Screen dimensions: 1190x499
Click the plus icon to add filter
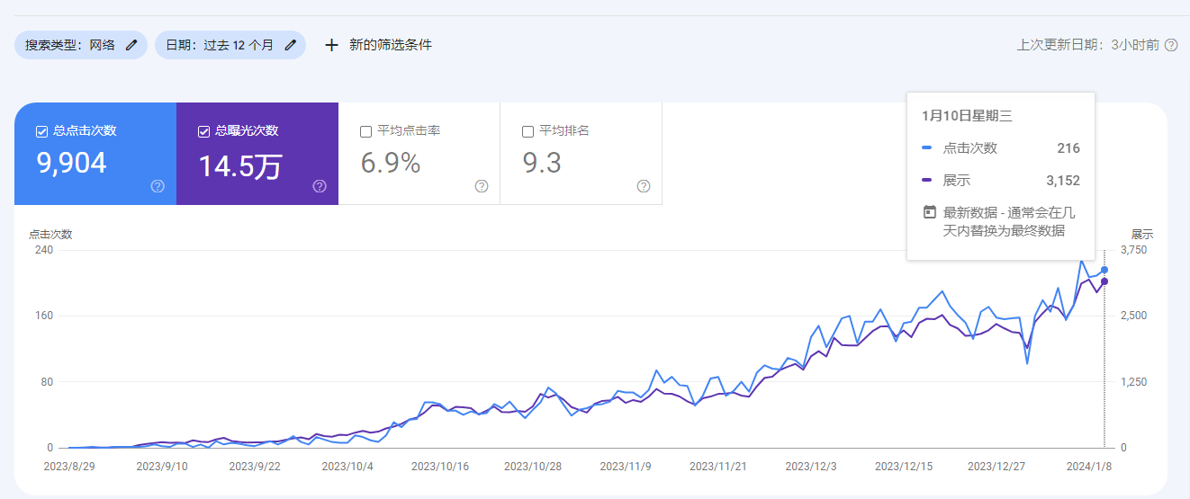point(331,45)
